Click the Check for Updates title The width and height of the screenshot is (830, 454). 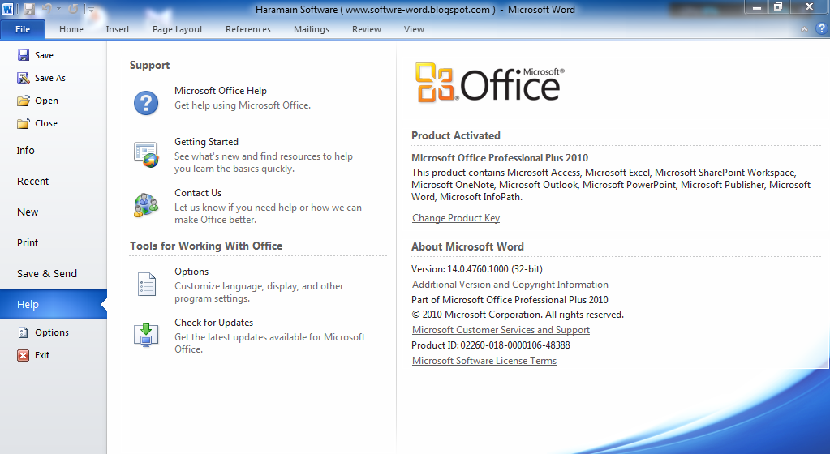pos(214,322)
